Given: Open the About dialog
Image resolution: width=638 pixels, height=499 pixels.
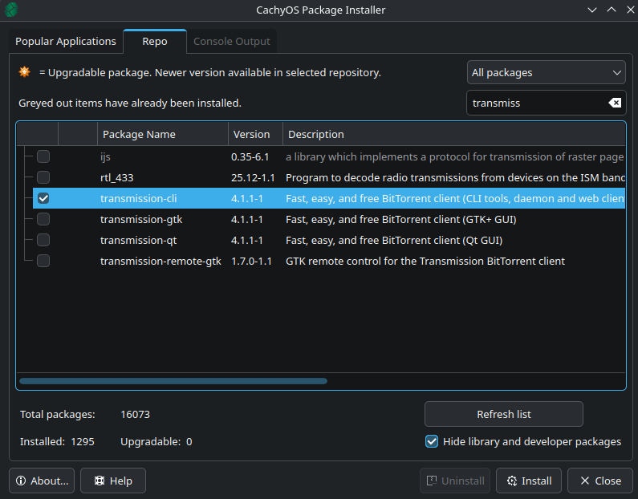Looking at the screenshot, I should 42,481.
